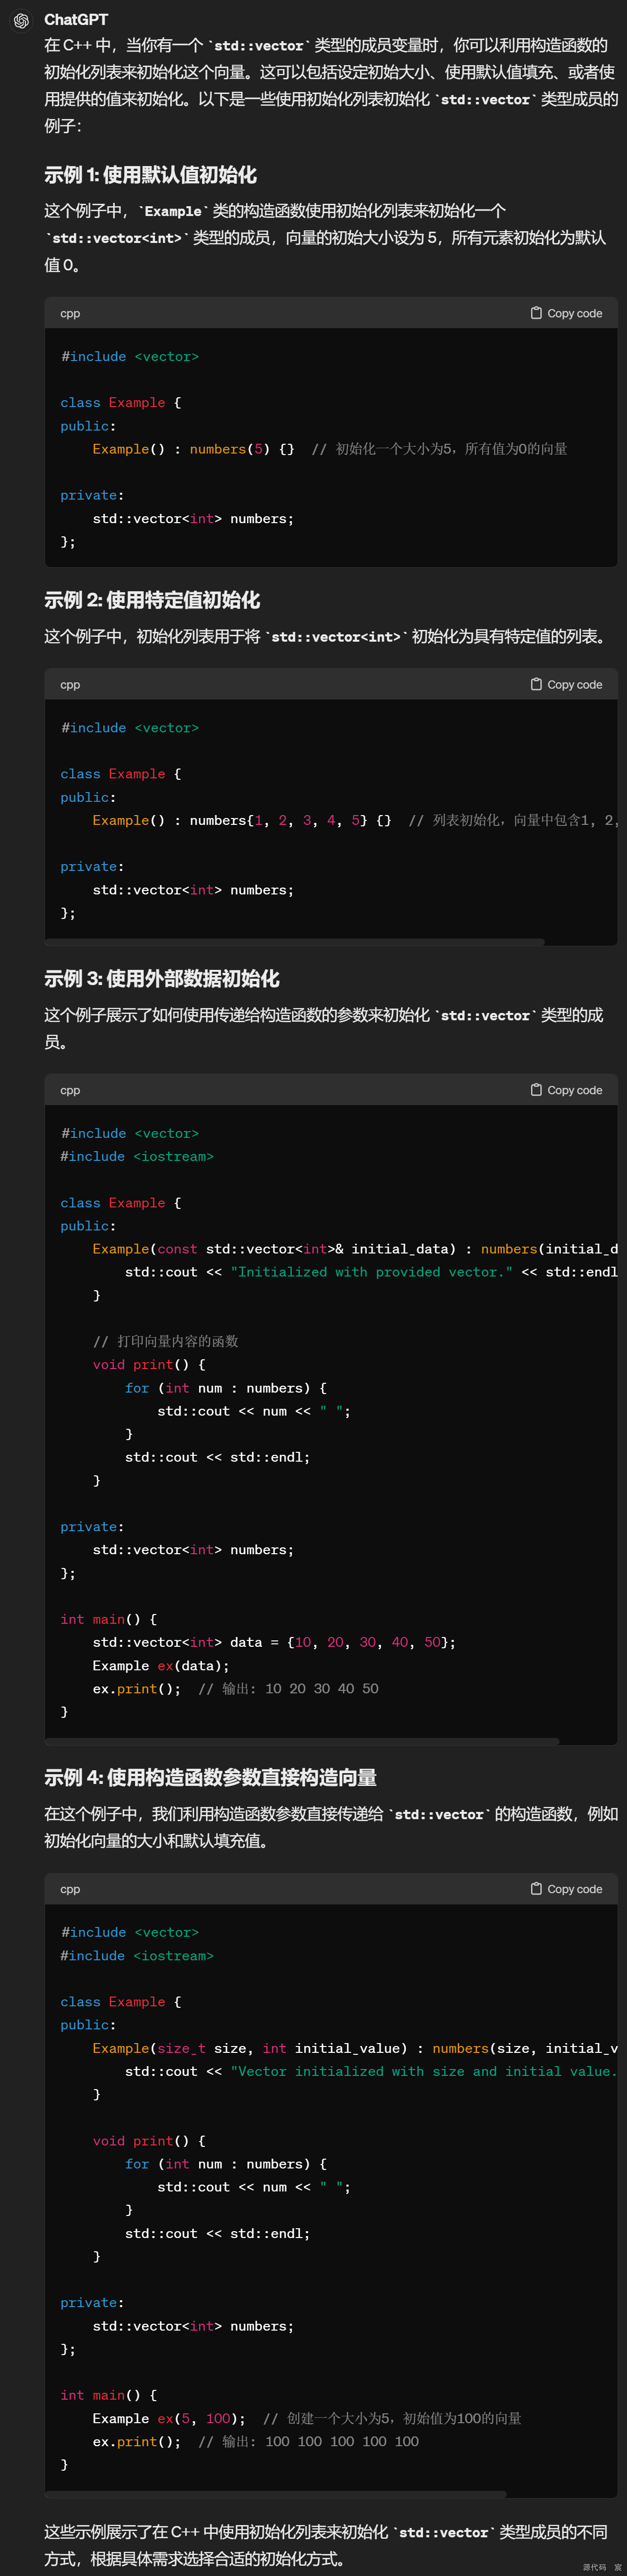Click the paragraph beginning "这个例子展示了如何使用传递给构造函数"
Screen dimensions: 627x2576
pos(323,1028)
